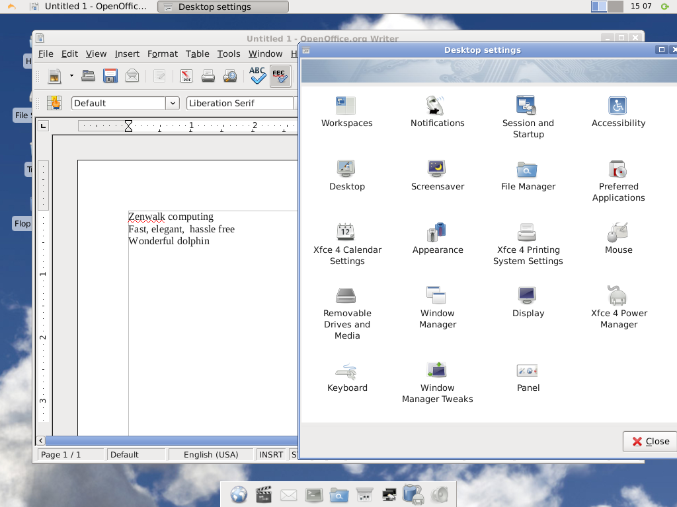Export directly as PDF
Viewport: 677px width, 507px height.
(x=186, y=77)
